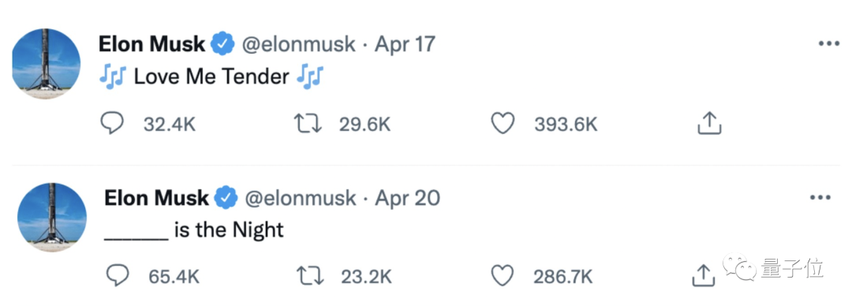Open the Apr 17 timestamp link
The width and height of the screenshot is (852, 306).
tap(405, 44)
